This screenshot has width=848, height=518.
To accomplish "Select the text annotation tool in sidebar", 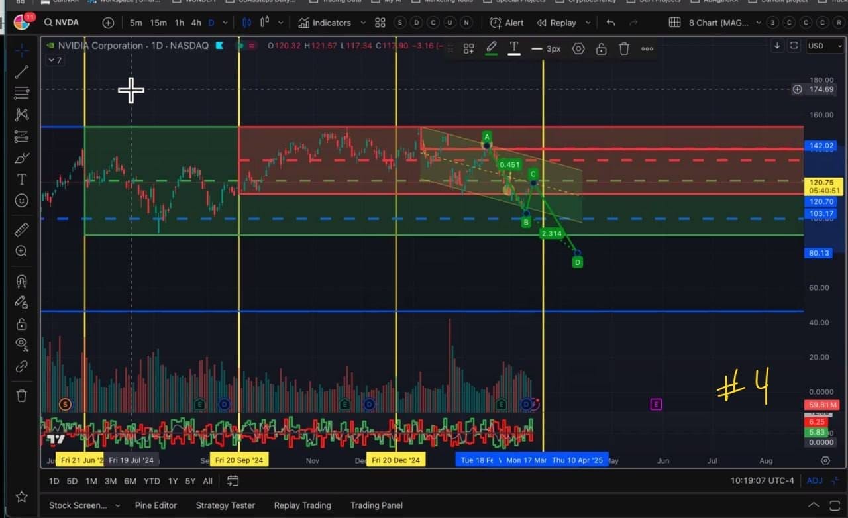I will [22, 180].
